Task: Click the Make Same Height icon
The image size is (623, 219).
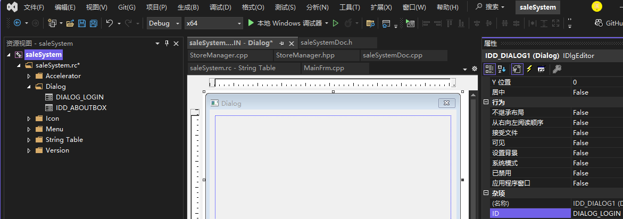Action: (x=544, y=23)
